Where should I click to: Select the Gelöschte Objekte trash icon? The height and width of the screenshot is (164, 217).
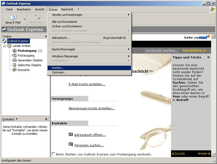pos(14,65)
